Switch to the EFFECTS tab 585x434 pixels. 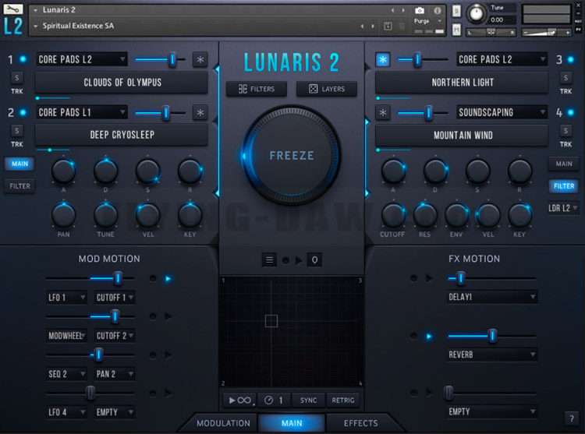(361, 423)
